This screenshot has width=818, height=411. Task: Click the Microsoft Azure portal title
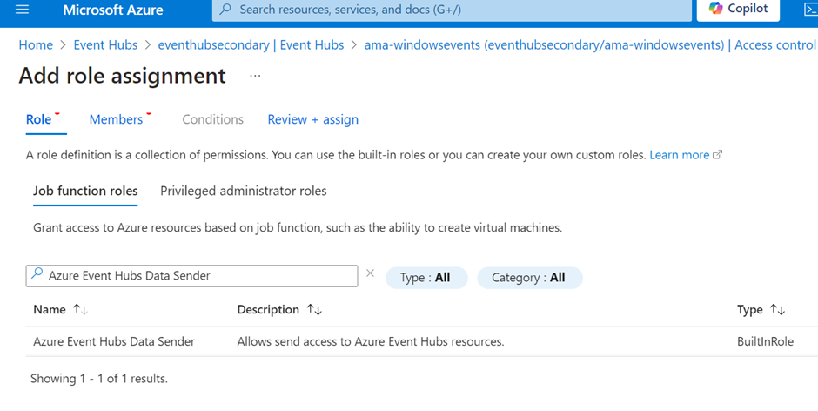coord(113,10)
